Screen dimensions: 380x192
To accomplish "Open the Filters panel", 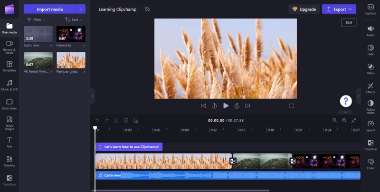I will (x=370, y=69).
